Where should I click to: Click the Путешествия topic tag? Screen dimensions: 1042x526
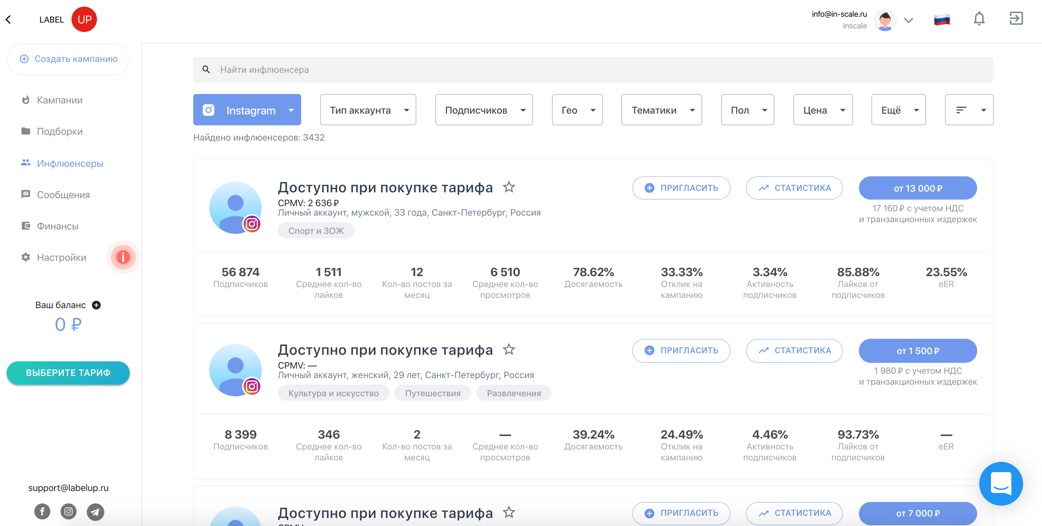tap(433, 393)
